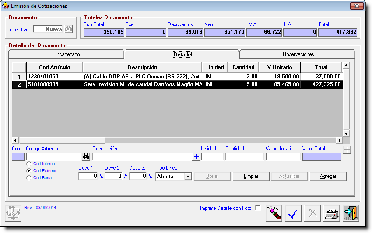
Task: Click the Agregar button
Action: tap(328, 176)
